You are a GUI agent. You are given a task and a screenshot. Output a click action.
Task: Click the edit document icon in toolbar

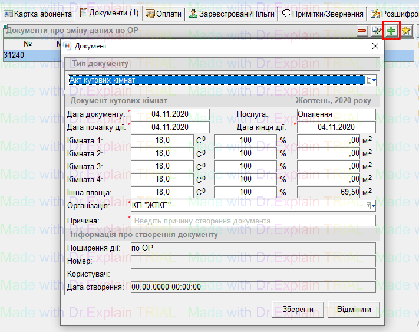tap(377, 31)
